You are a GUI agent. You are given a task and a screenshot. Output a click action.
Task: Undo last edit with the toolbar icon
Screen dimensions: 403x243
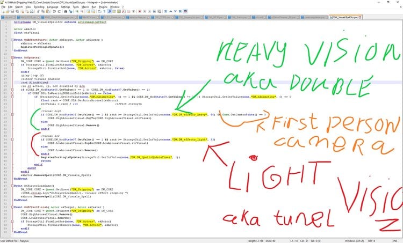(x=54, y=11)
